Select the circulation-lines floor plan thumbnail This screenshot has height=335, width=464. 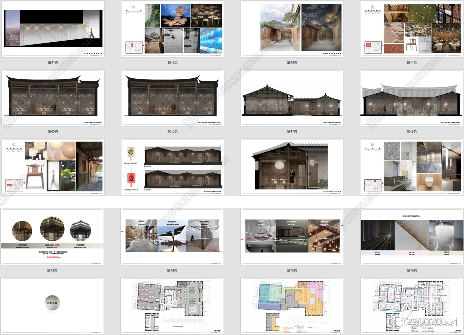412,306
